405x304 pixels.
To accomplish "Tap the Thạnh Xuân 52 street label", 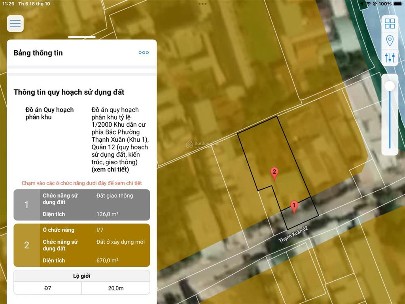I will (x=293, y=235).
